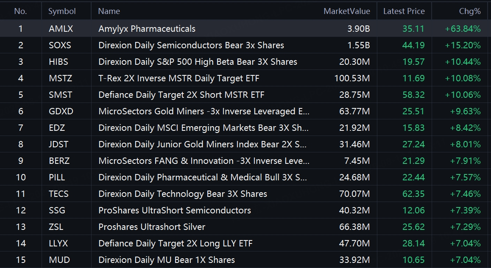Open Direxion Daily Junior Gold Miners Index Bear
Viewport: 491px width, 268px height.
point(202,144)
